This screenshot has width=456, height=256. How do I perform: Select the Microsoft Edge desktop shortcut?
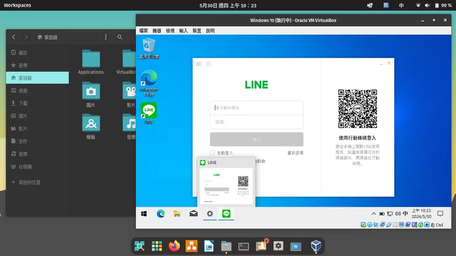pos(149,83)
